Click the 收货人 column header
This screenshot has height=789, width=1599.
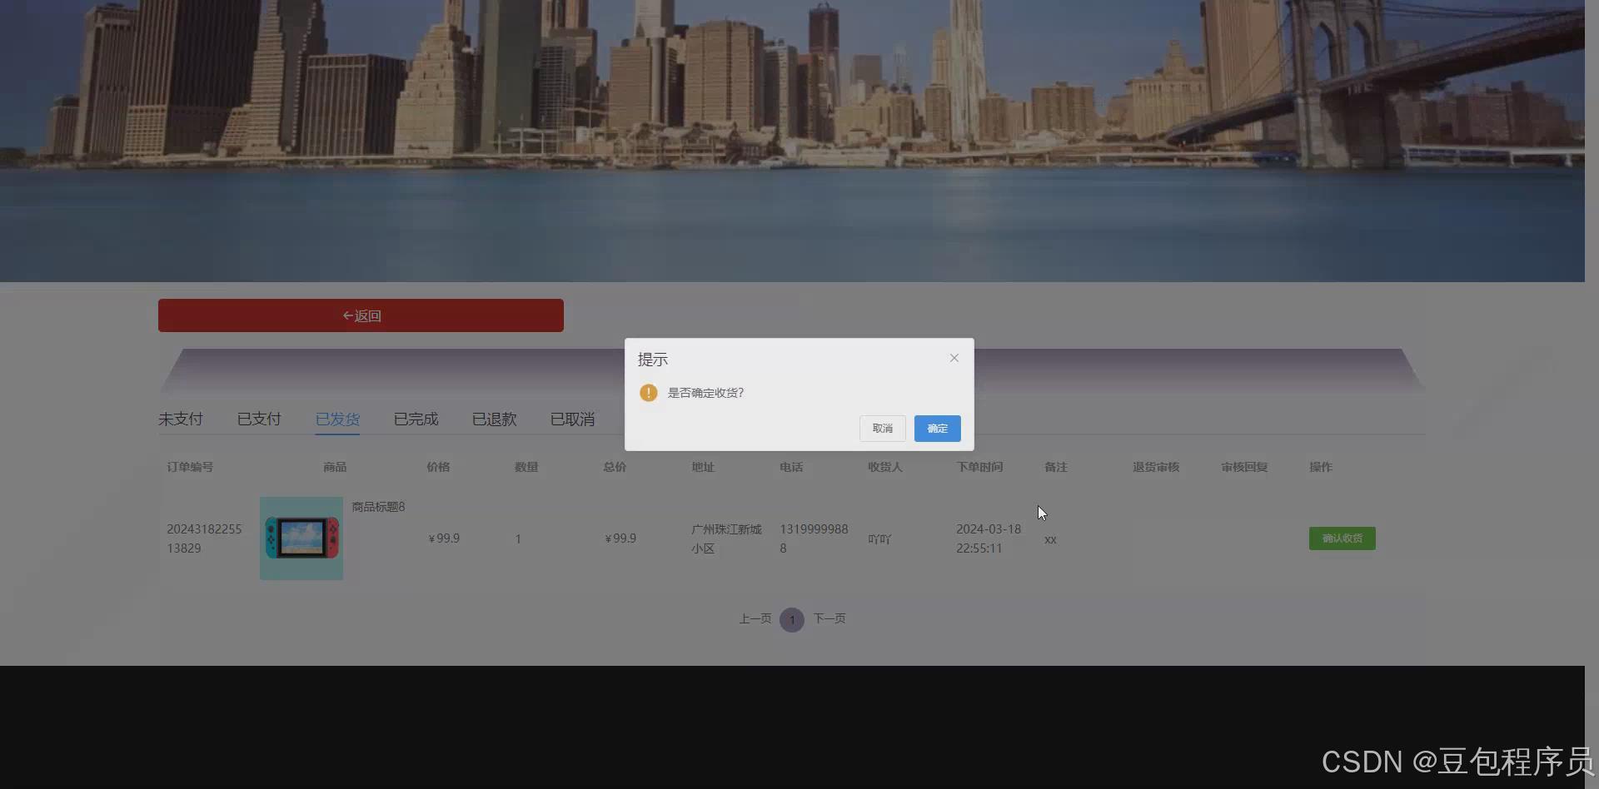pos(885,467)
